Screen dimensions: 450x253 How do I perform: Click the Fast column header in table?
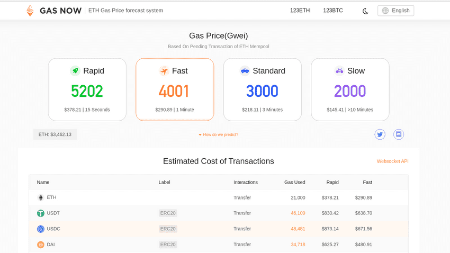pos(367,182)
